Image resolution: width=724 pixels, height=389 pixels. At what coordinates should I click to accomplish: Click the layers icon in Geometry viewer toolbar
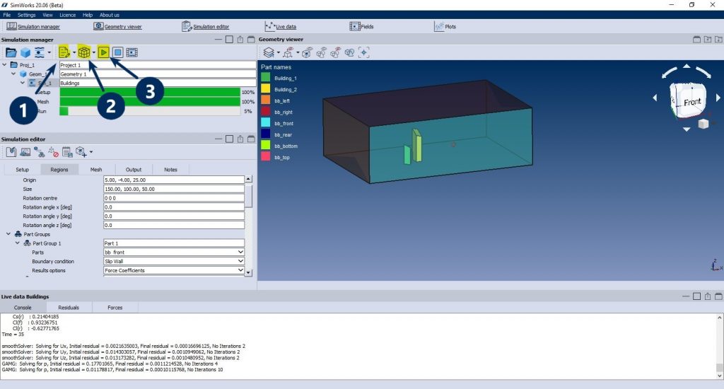point(269,52)
